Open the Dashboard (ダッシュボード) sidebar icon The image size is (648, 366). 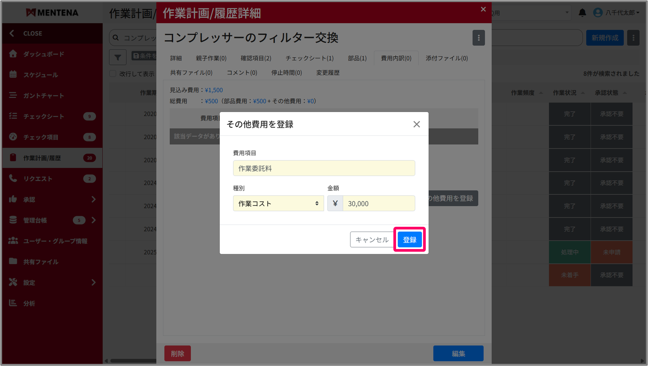[13, 54]
